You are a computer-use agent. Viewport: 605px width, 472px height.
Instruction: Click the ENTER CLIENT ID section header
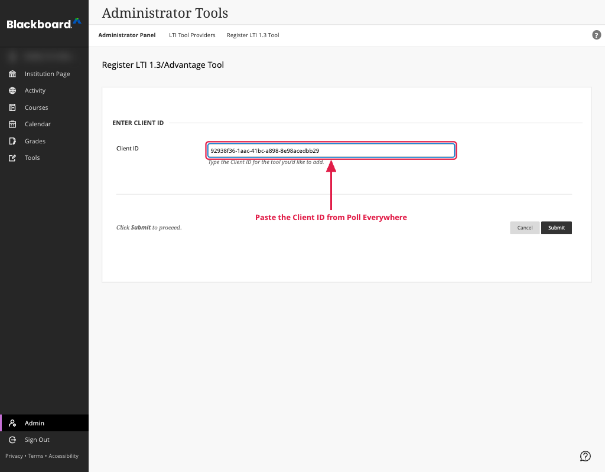[x=138, y=123]
